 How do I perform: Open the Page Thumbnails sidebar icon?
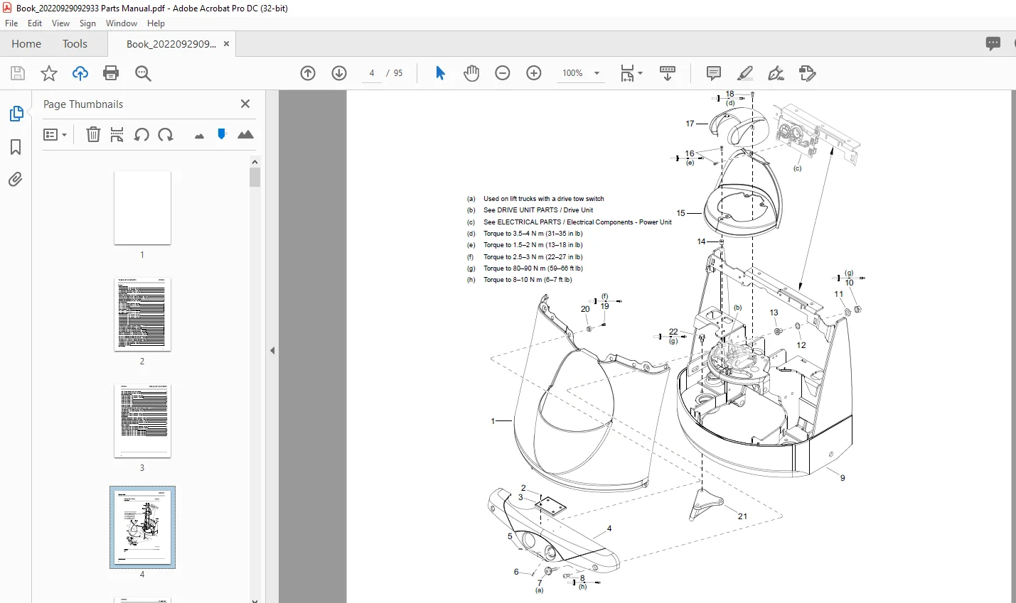pos(16,114)
